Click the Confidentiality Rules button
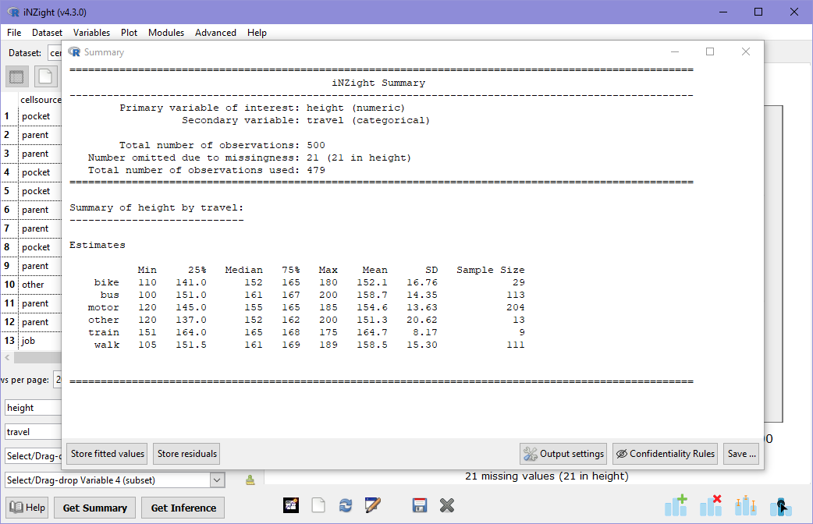 [x=665, y=454]
